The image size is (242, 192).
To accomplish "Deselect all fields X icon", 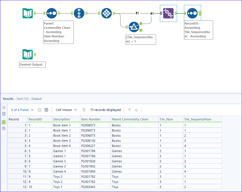I will pos(46,110).
